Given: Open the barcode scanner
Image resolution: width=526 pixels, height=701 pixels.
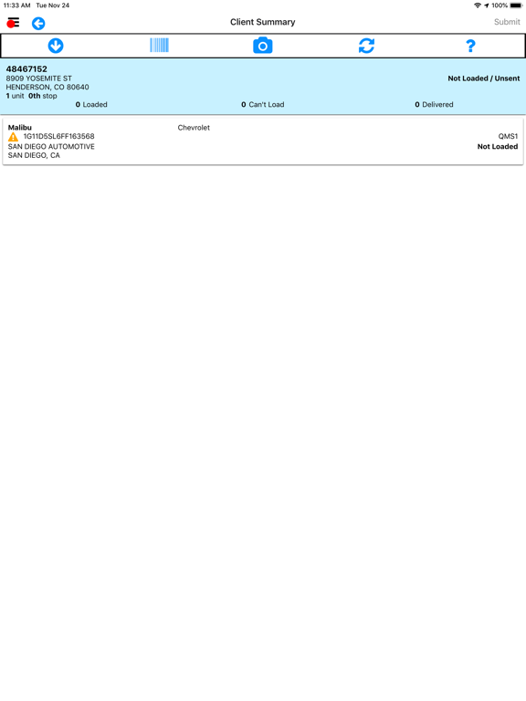Looking at the screenshot, I should tap(159, 45).
